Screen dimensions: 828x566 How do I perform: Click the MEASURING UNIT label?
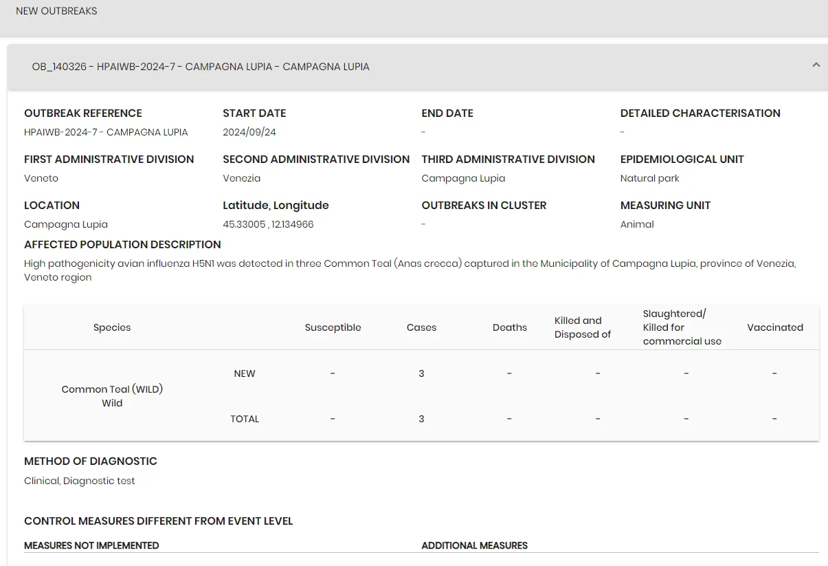665,206
